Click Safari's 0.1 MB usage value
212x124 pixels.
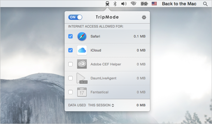pos(140,36)
